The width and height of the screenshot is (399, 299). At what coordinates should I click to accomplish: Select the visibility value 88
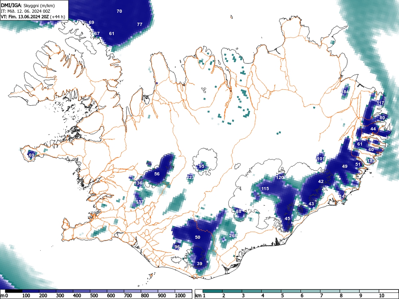coord(239,211)
